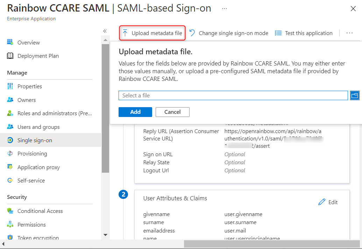This screenshot has height=249, width=362.
Task: Click the Test this application checklist icon
Action: pyautogui.click(x=278, y=33)
